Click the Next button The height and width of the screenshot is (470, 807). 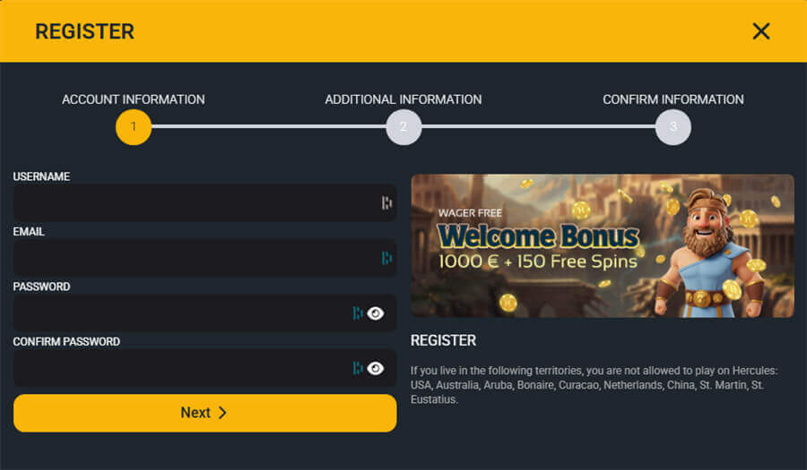coord(204,413)
